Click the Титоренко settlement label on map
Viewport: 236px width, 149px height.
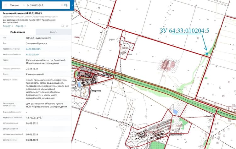point(96,91)
